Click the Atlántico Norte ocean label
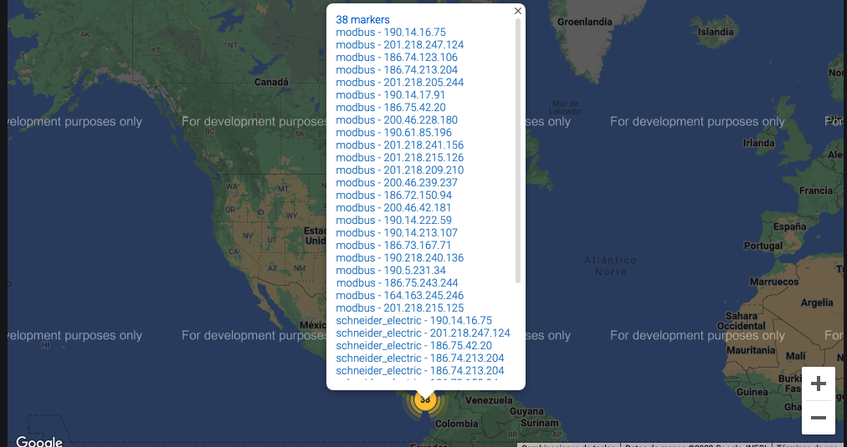The height and width of the screenshot is (447, 847). click(611, 266)
